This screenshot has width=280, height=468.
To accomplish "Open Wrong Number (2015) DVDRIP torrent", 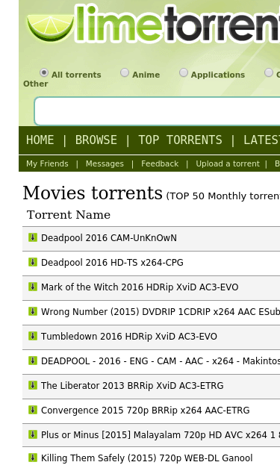I will pos(161,311).
